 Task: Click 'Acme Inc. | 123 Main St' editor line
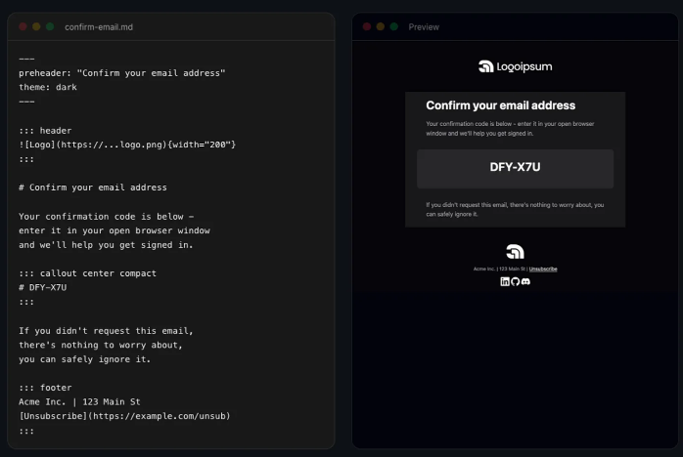(x=79, y=401)
